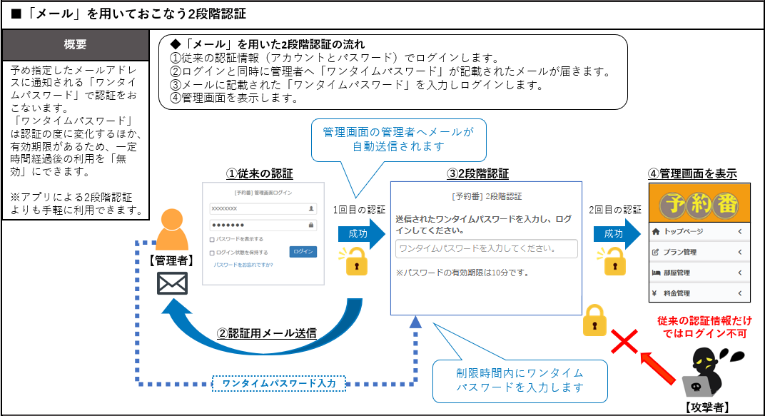Enable the パスワードを表示する checkbox
The width and height of the screenshot is (765, 416).
212,239
